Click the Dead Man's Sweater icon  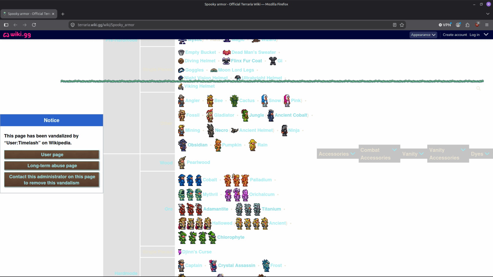(227, 52)
